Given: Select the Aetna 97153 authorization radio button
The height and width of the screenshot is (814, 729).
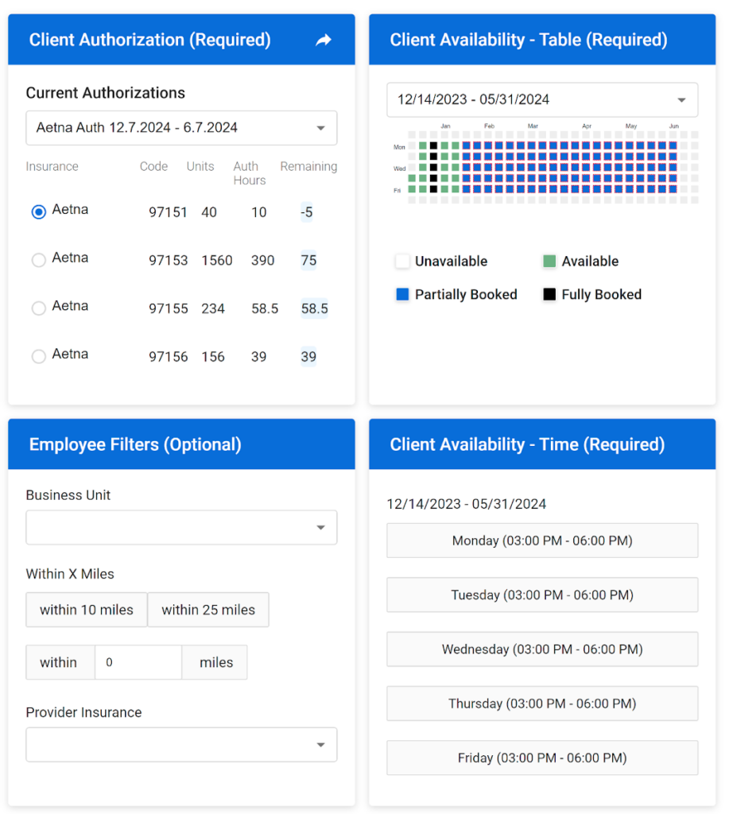Looking at the screenshot, I should (38, 260).
